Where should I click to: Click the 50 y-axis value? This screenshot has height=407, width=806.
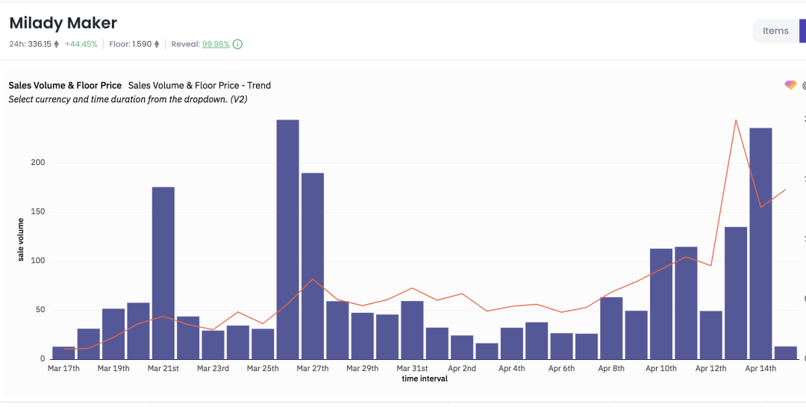pos(42,310)
